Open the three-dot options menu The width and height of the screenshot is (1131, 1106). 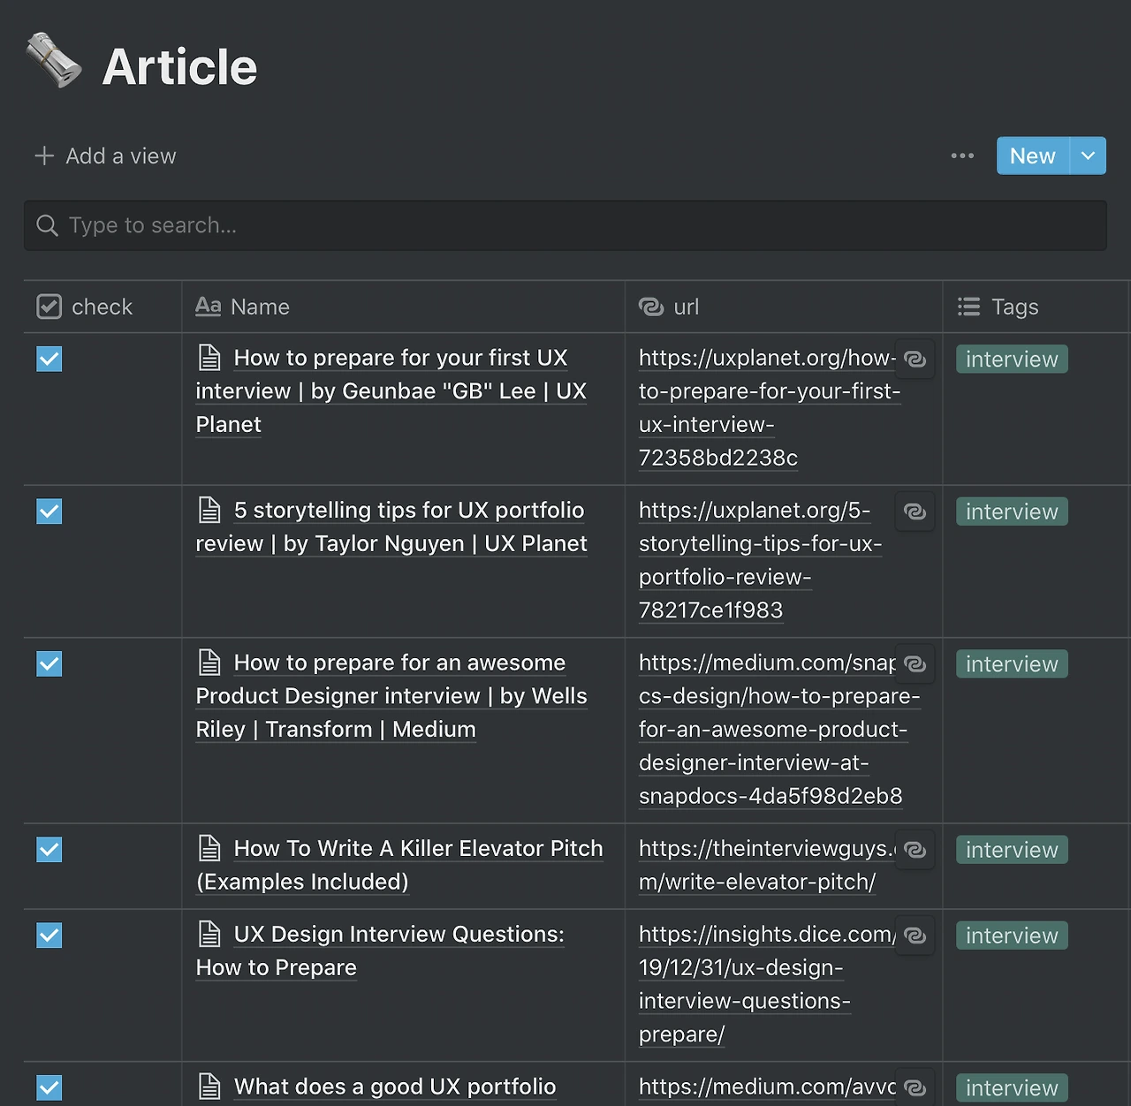click(x=962, y=156)
